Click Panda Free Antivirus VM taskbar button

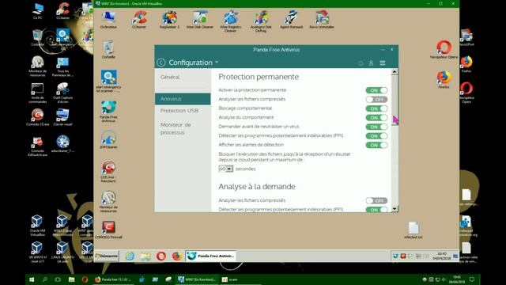tap(211, 256)
